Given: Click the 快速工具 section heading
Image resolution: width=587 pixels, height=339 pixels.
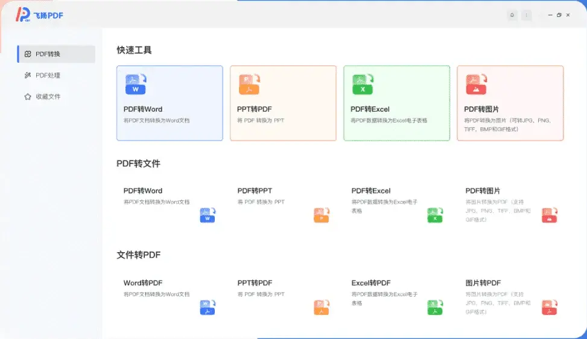Looking at the screenshot, I should (134, 50).
